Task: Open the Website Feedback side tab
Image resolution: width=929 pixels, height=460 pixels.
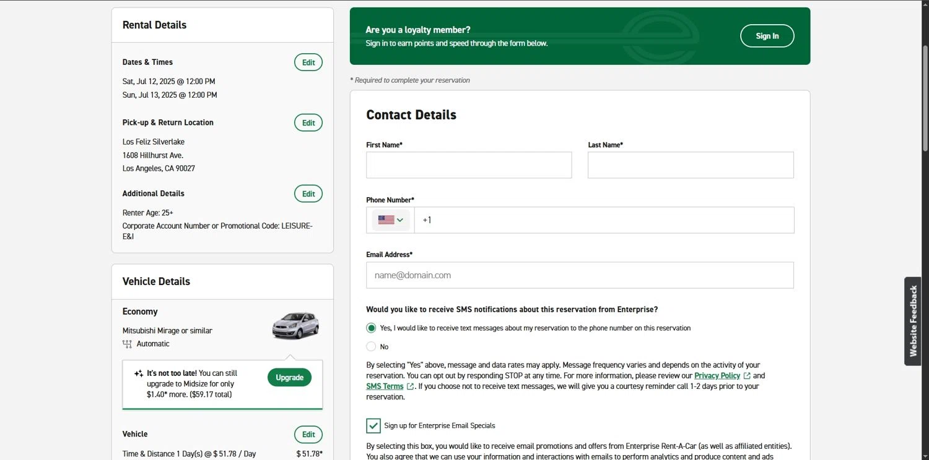Action: click(913, 321)
